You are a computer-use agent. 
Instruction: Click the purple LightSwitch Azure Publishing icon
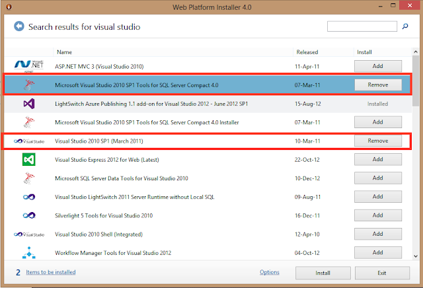[29, 104]
